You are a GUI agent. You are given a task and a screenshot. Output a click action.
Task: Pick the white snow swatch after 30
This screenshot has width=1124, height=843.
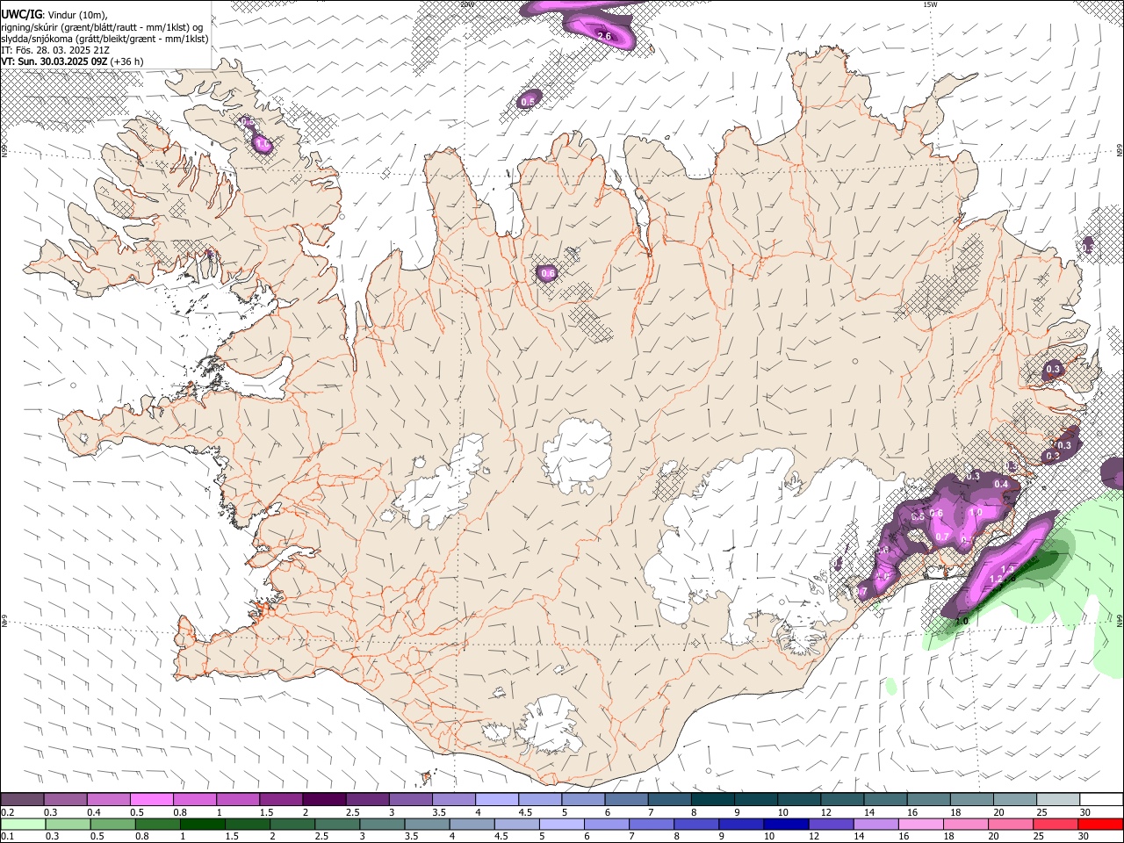click(x=1101, y=800)
